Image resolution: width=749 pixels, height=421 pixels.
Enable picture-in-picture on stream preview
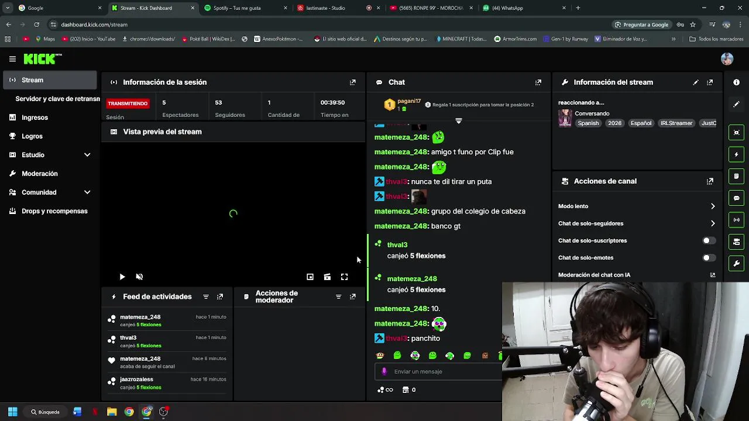point(310,277)
